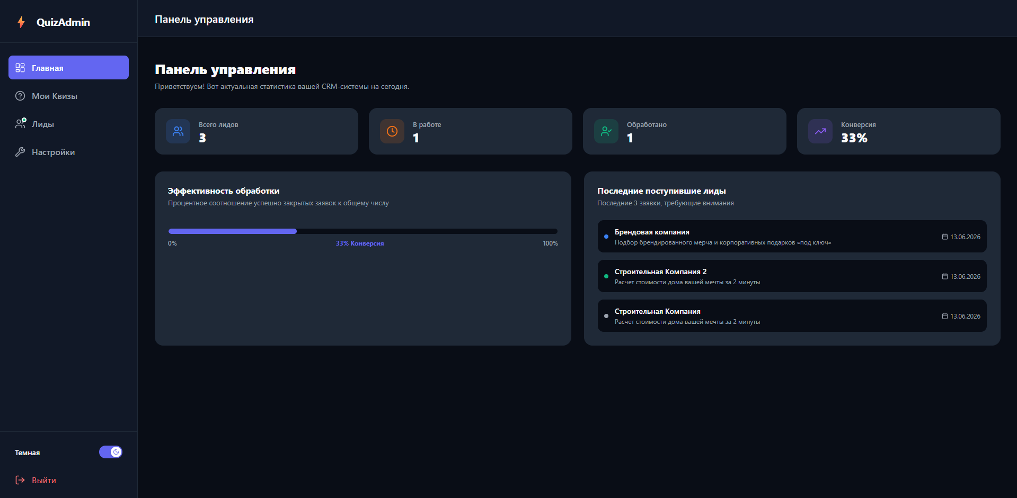The height and width of the screenshot is (498, 1017).
Task: Open the Брендовая компания lead row
Action: point(792,237)
